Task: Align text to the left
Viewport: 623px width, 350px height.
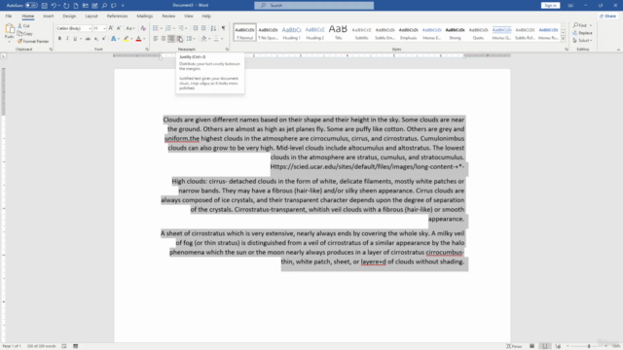Action: 156,39
